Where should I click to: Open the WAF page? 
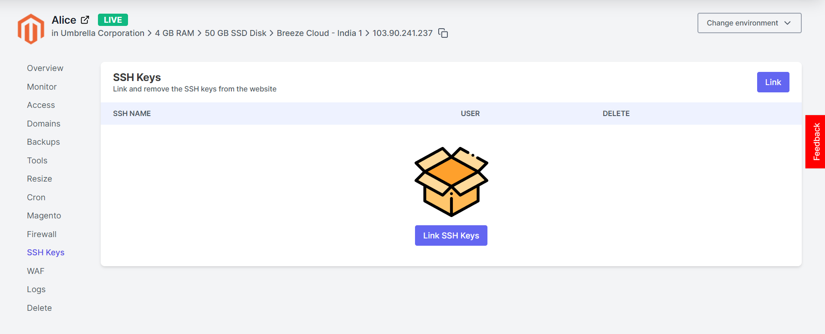36,271
